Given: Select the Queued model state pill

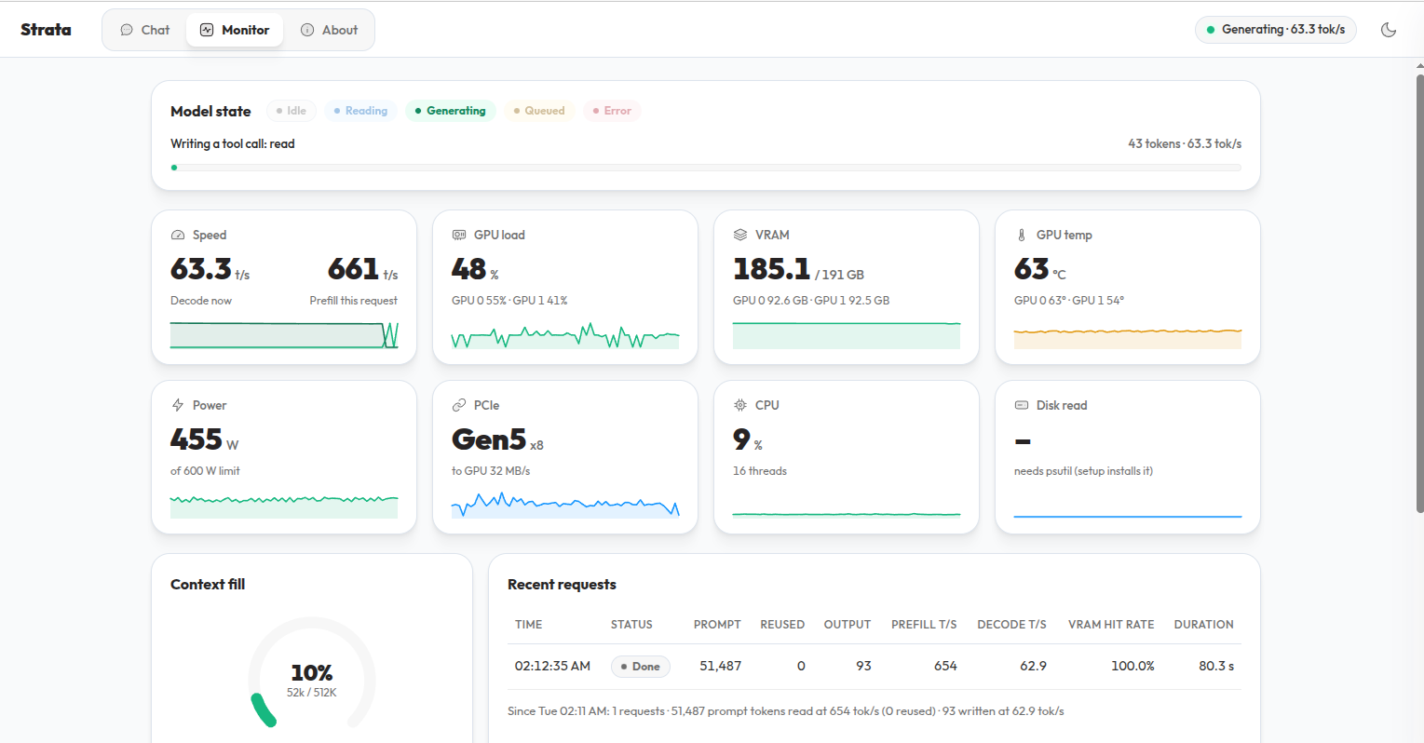Looking at the screenshot, I should [539, 111].
